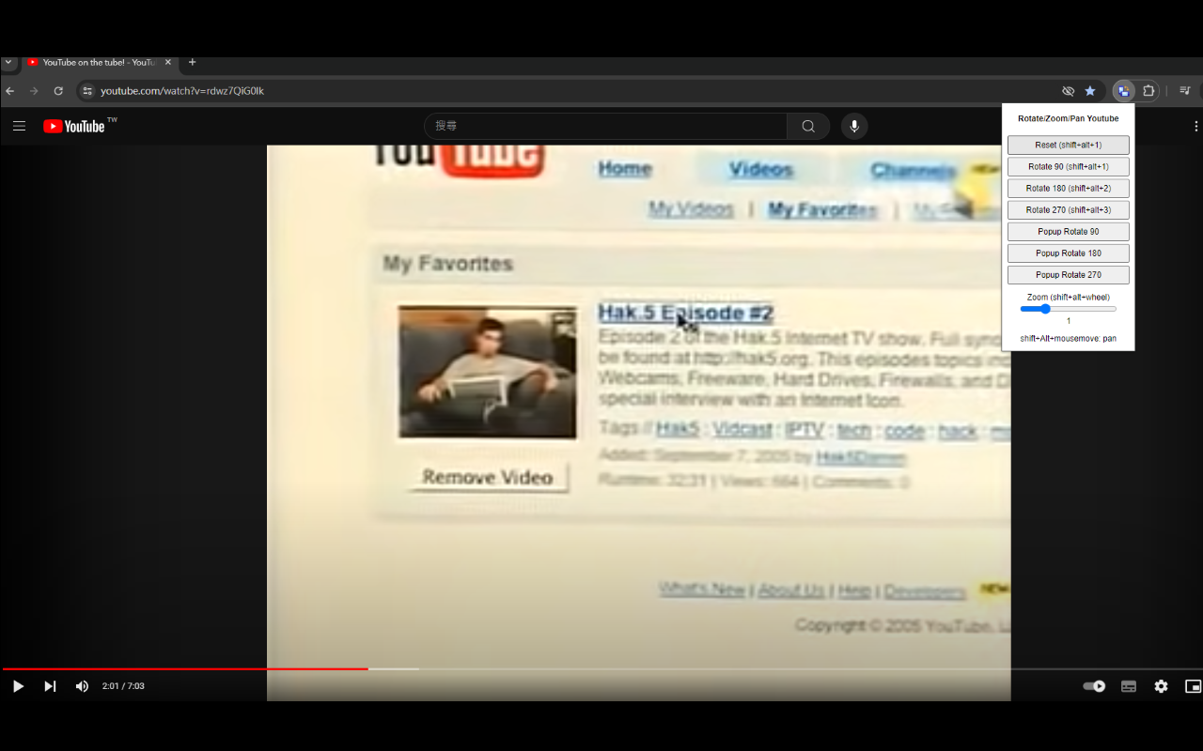Mute the video volume speaker icon
1203x751 pixels.
[82, 686]
